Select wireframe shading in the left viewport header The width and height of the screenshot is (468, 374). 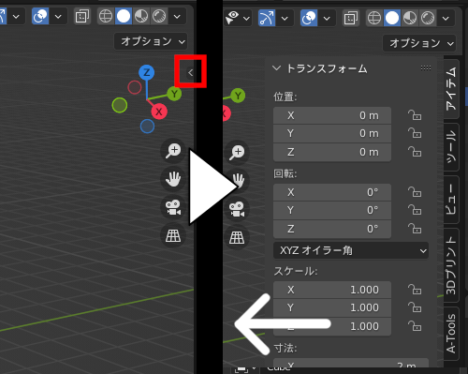[x=106, y=16]
